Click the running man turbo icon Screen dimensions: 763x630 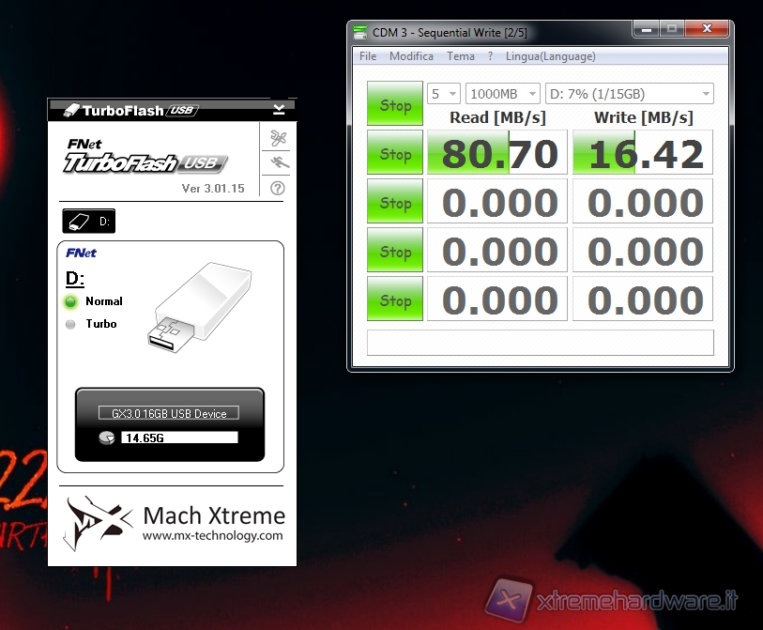click(x=278, y=163)
